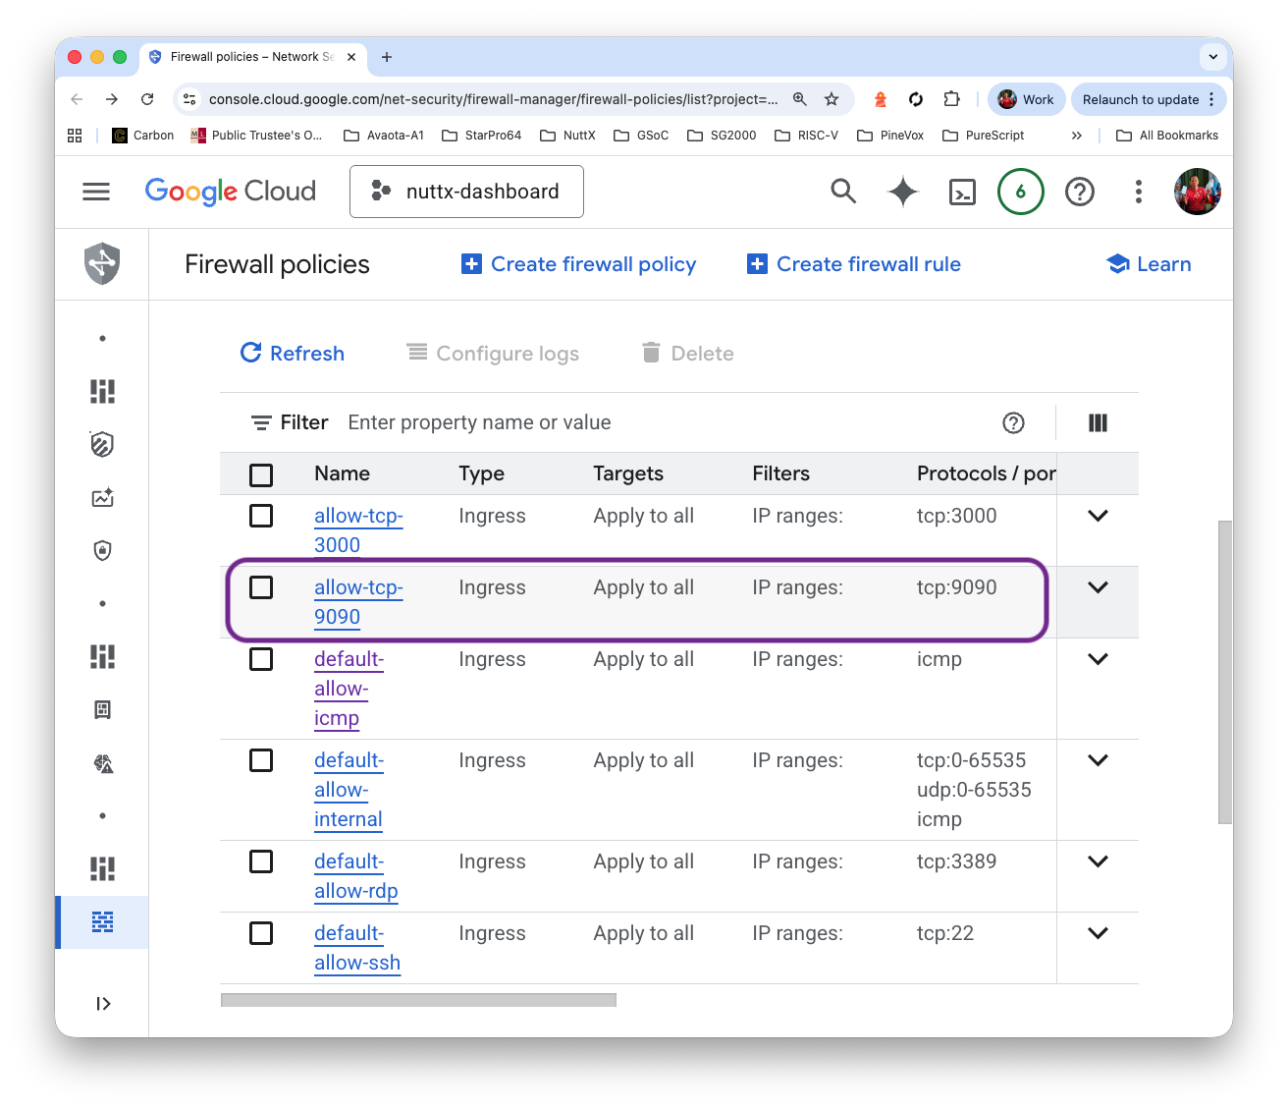
Task: Open column display options icon
Action: (1098, 422)
